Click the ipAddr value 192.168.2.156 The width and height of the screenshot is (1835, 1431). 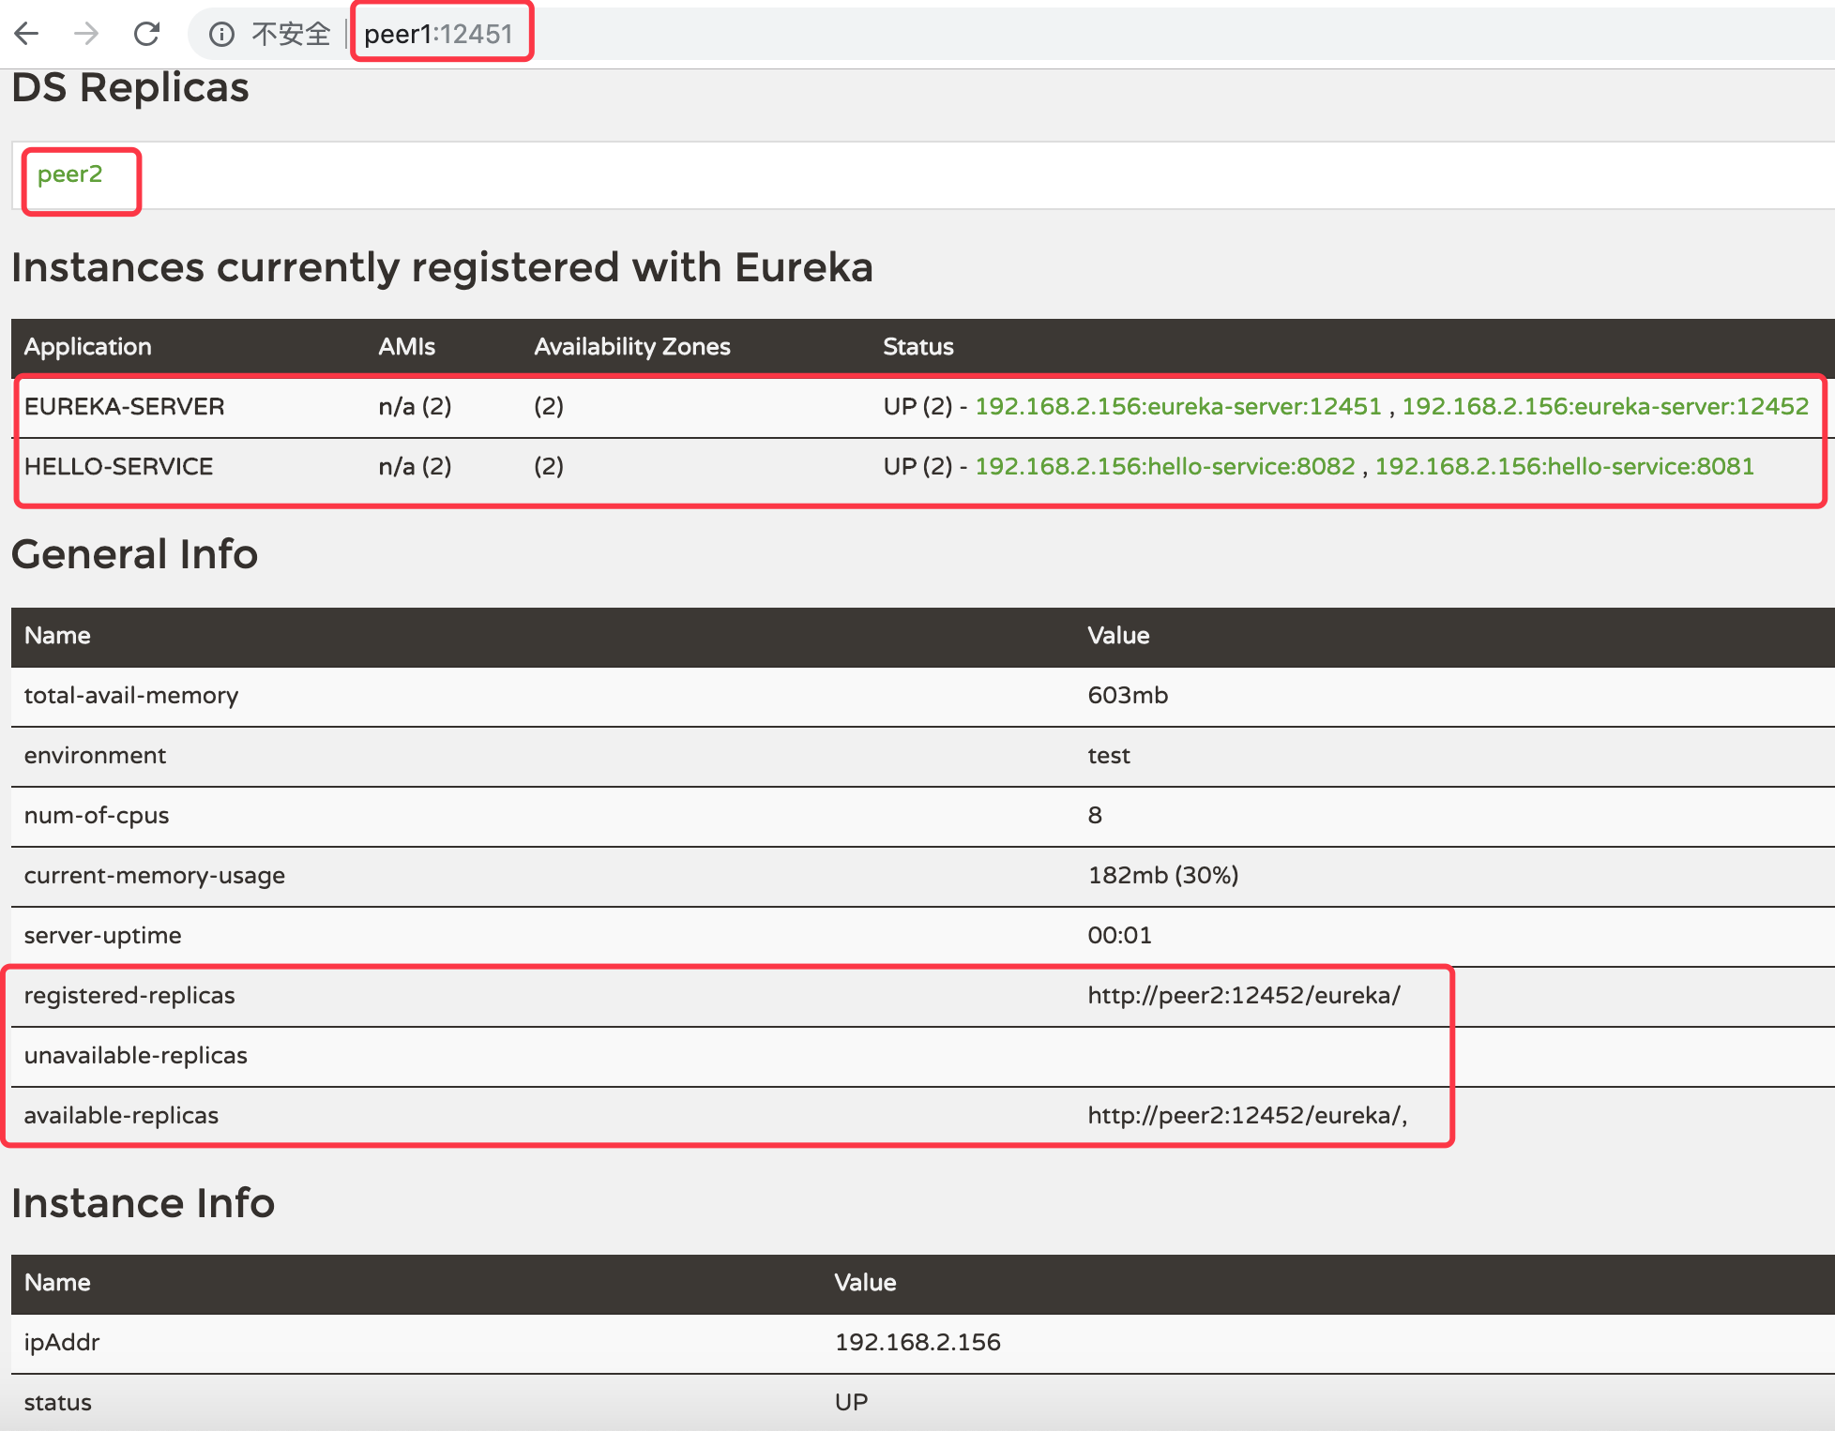(917, 1342)
